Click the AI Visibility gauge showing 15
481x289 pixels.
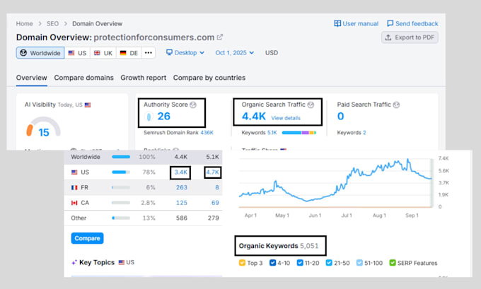[43, 126]
